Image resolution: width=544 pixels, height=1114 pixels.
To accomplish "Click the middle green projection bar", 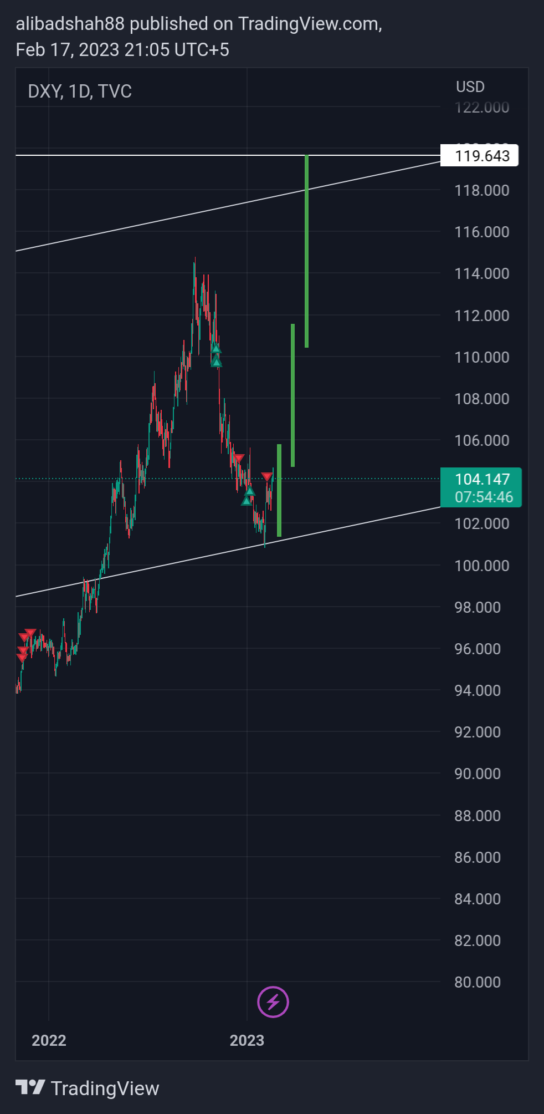I will [x=292, y=395].
